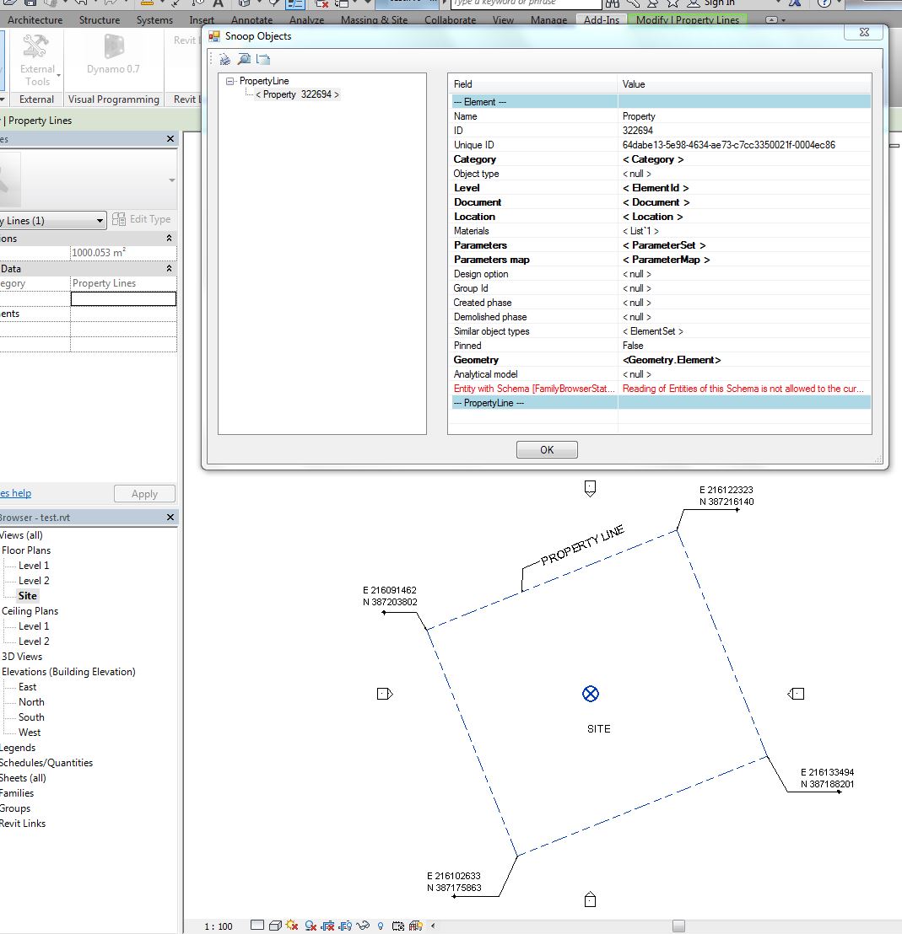Click the print preview magnifier icon in Snoop Objects

244,59
